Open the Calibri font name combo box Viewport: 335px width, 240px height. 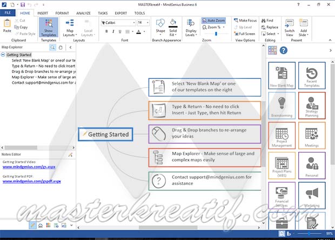[118, 23]
